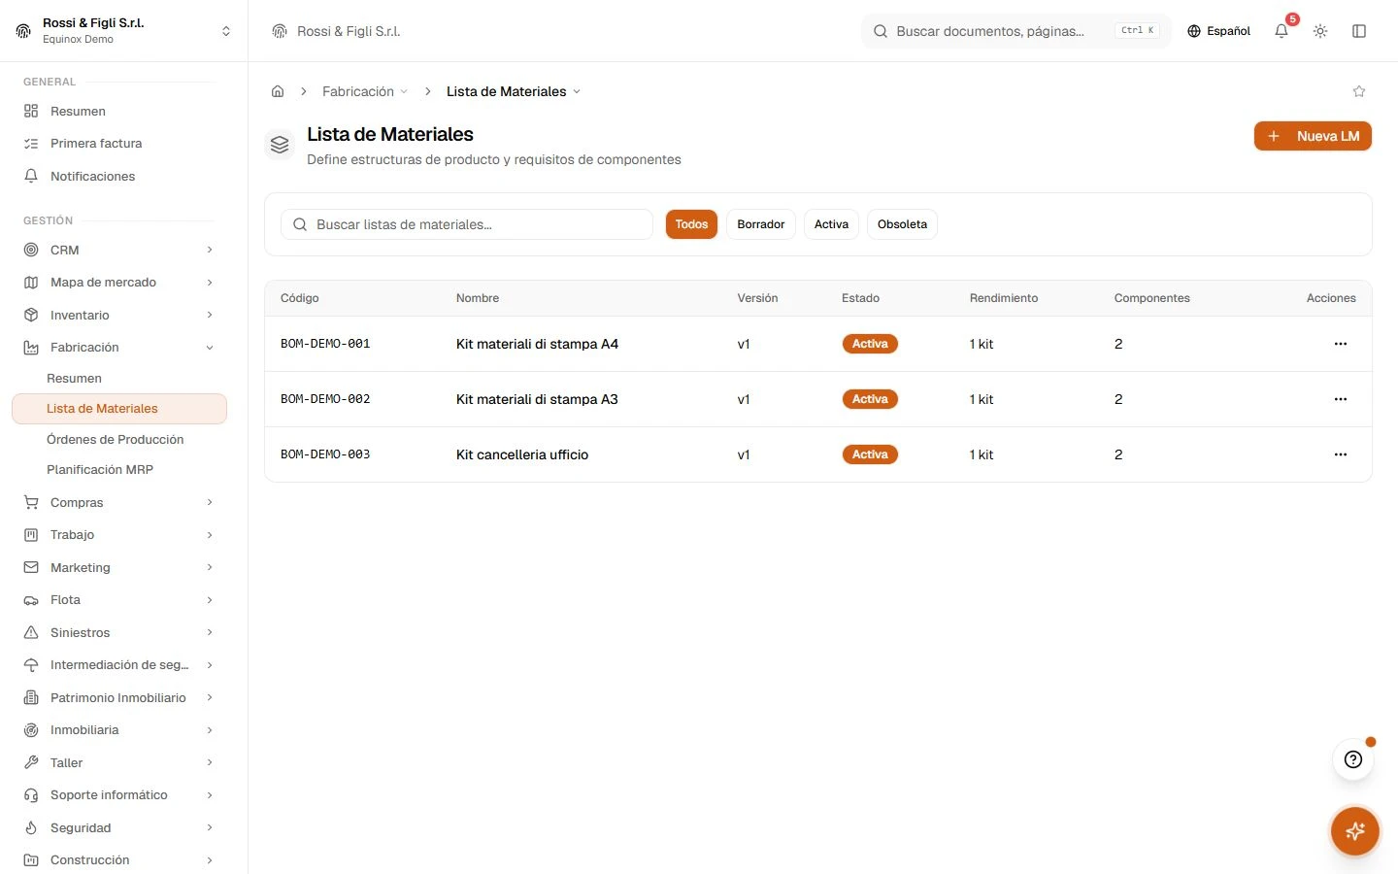The height and width of the screenshot is (874, 1398).
Task: Open the help question mark button
Action: (x=1353, y=759)
